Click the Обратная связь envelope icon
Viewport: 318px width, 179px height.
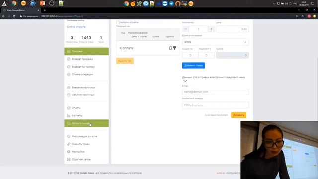(x=69, y=159)
